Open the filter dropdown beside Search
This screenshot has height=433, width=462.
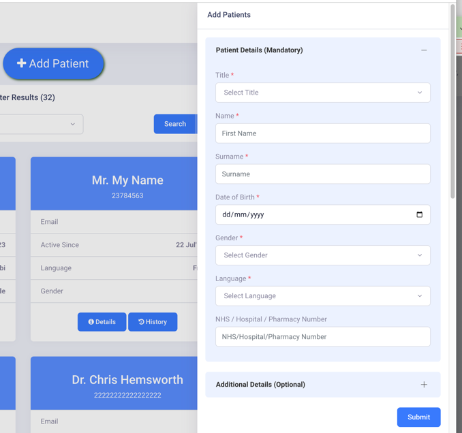pyautogui.click(x=41, y=124)
